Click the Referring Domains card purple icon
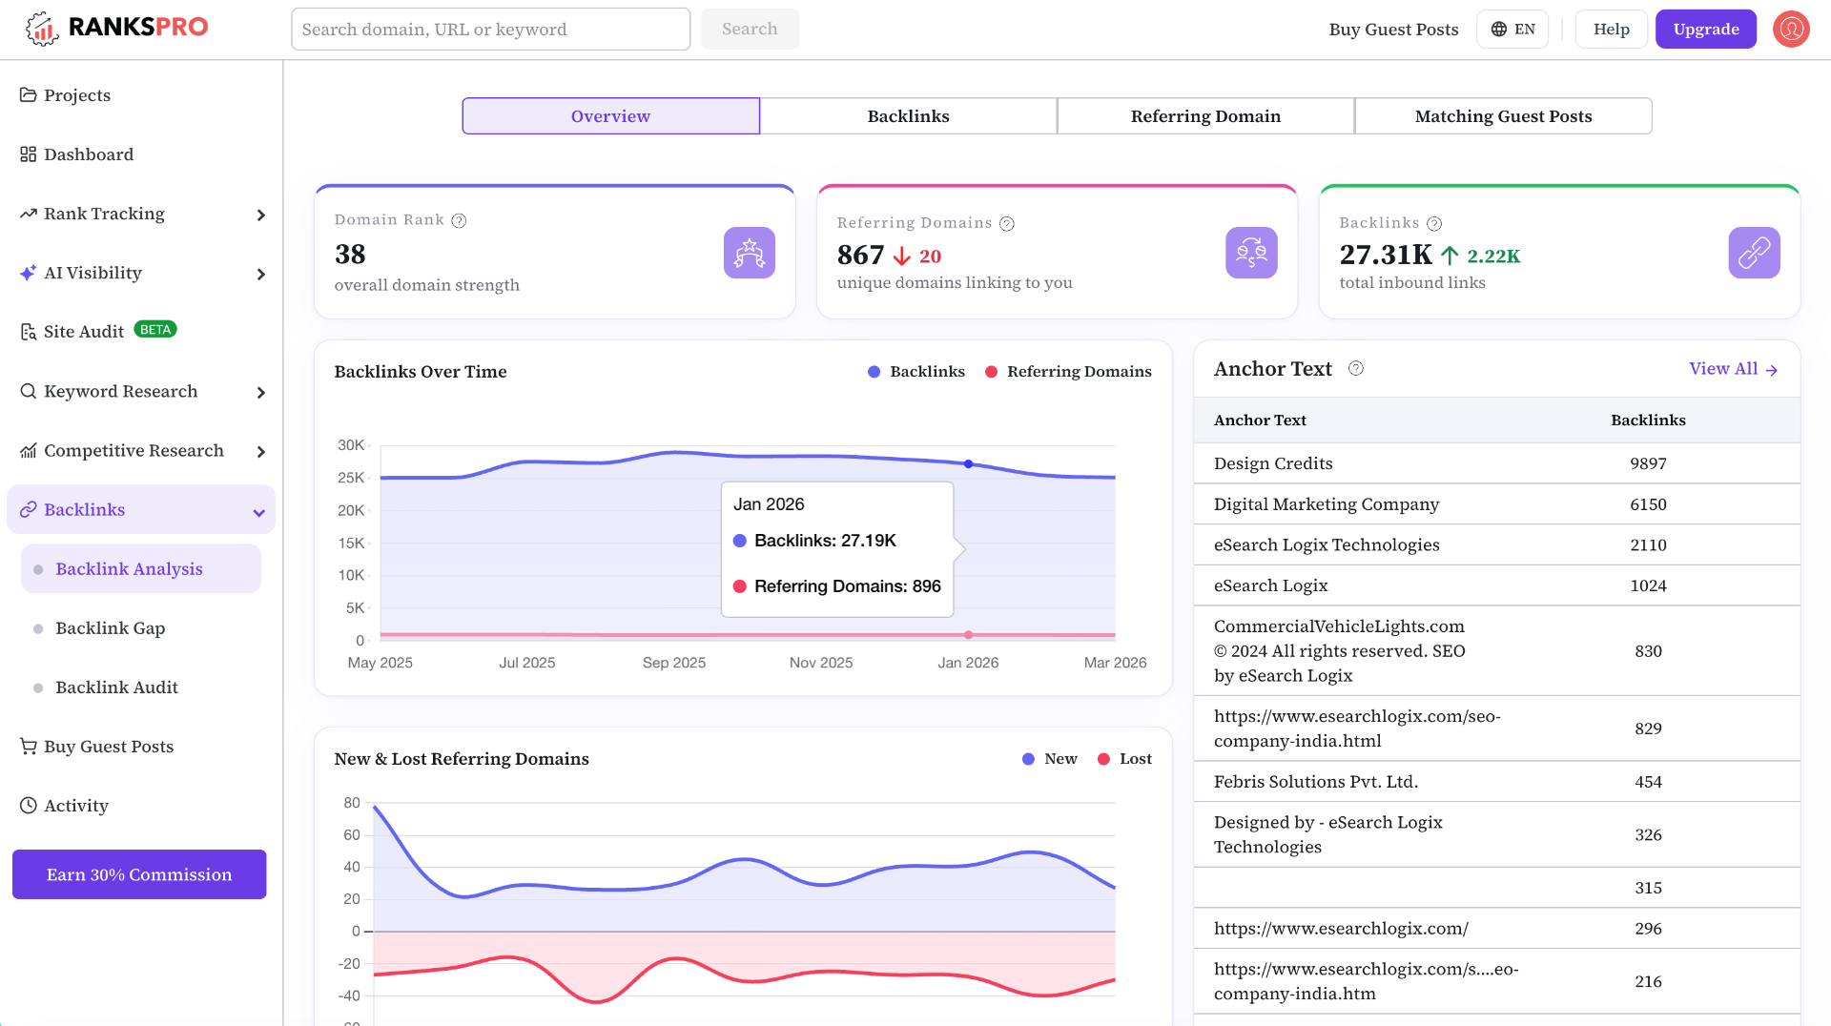The height and width of the screenshot is (1026, 1831). 1251,253
